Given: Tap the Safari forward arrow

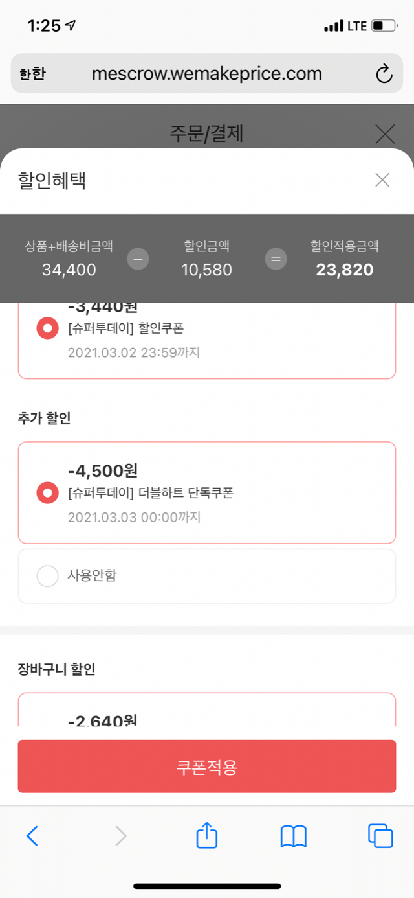Looking at the screenshot, I should click(120, 836).
